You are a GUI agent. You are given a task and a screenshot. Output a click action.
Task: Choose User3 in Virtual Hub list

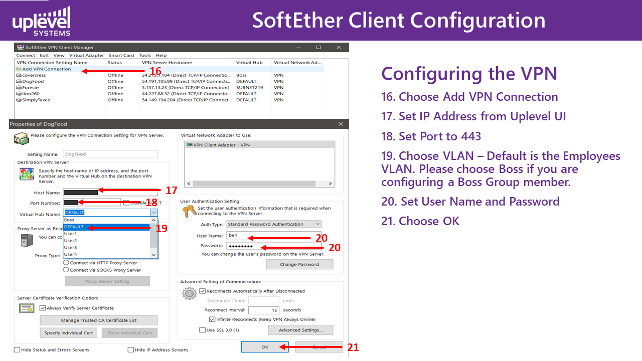point(106,247)
